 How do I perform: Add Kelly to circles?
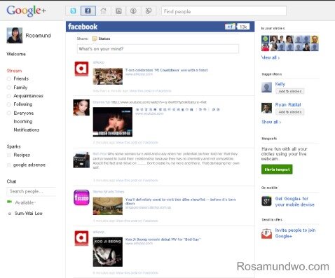[289, 91]
